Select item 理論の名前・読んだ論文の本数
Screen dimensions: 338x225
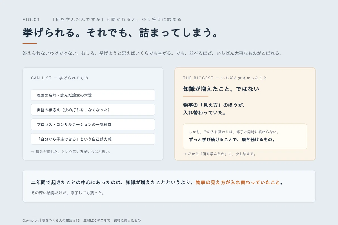[x=93, y=95]
